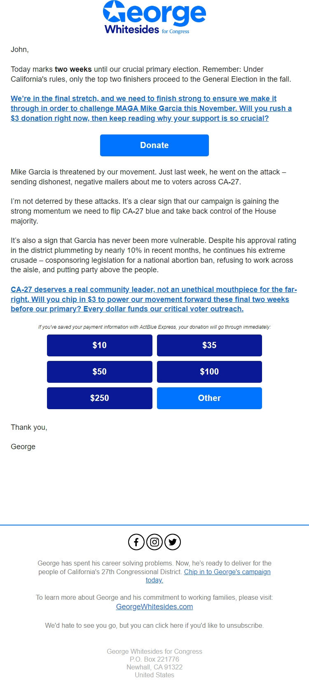The height and width of the screenshot is (688, 309).
Task: Select the $100 donation amount
Action: click(209, 372)
